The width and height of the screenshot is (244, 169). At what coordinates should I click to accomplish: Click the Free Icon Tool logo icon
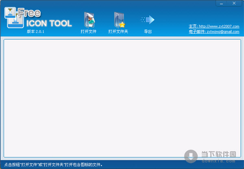pyautogui.click(x=14, y=17)
